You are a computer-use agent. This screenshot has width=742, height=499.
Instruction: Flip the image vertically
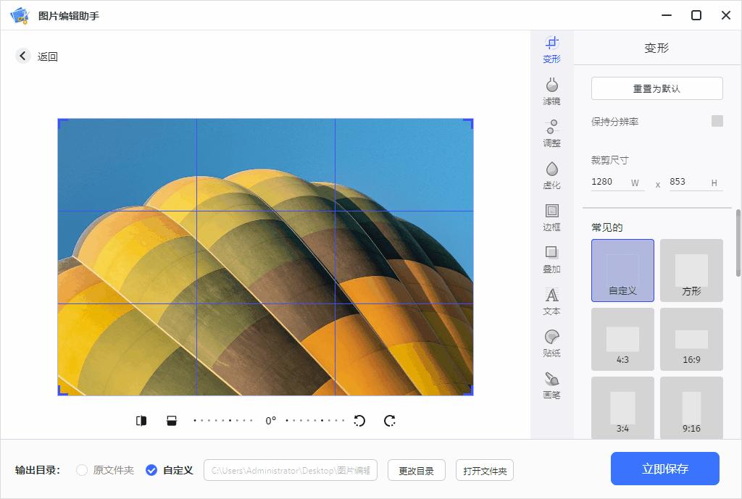[172, 420]
